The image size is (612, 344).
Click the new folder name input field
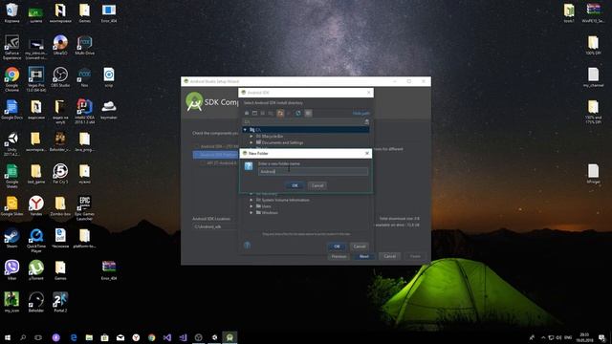(x=313, y=172)
